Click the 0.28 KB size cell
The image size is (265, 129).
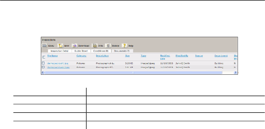click(129, 63)
